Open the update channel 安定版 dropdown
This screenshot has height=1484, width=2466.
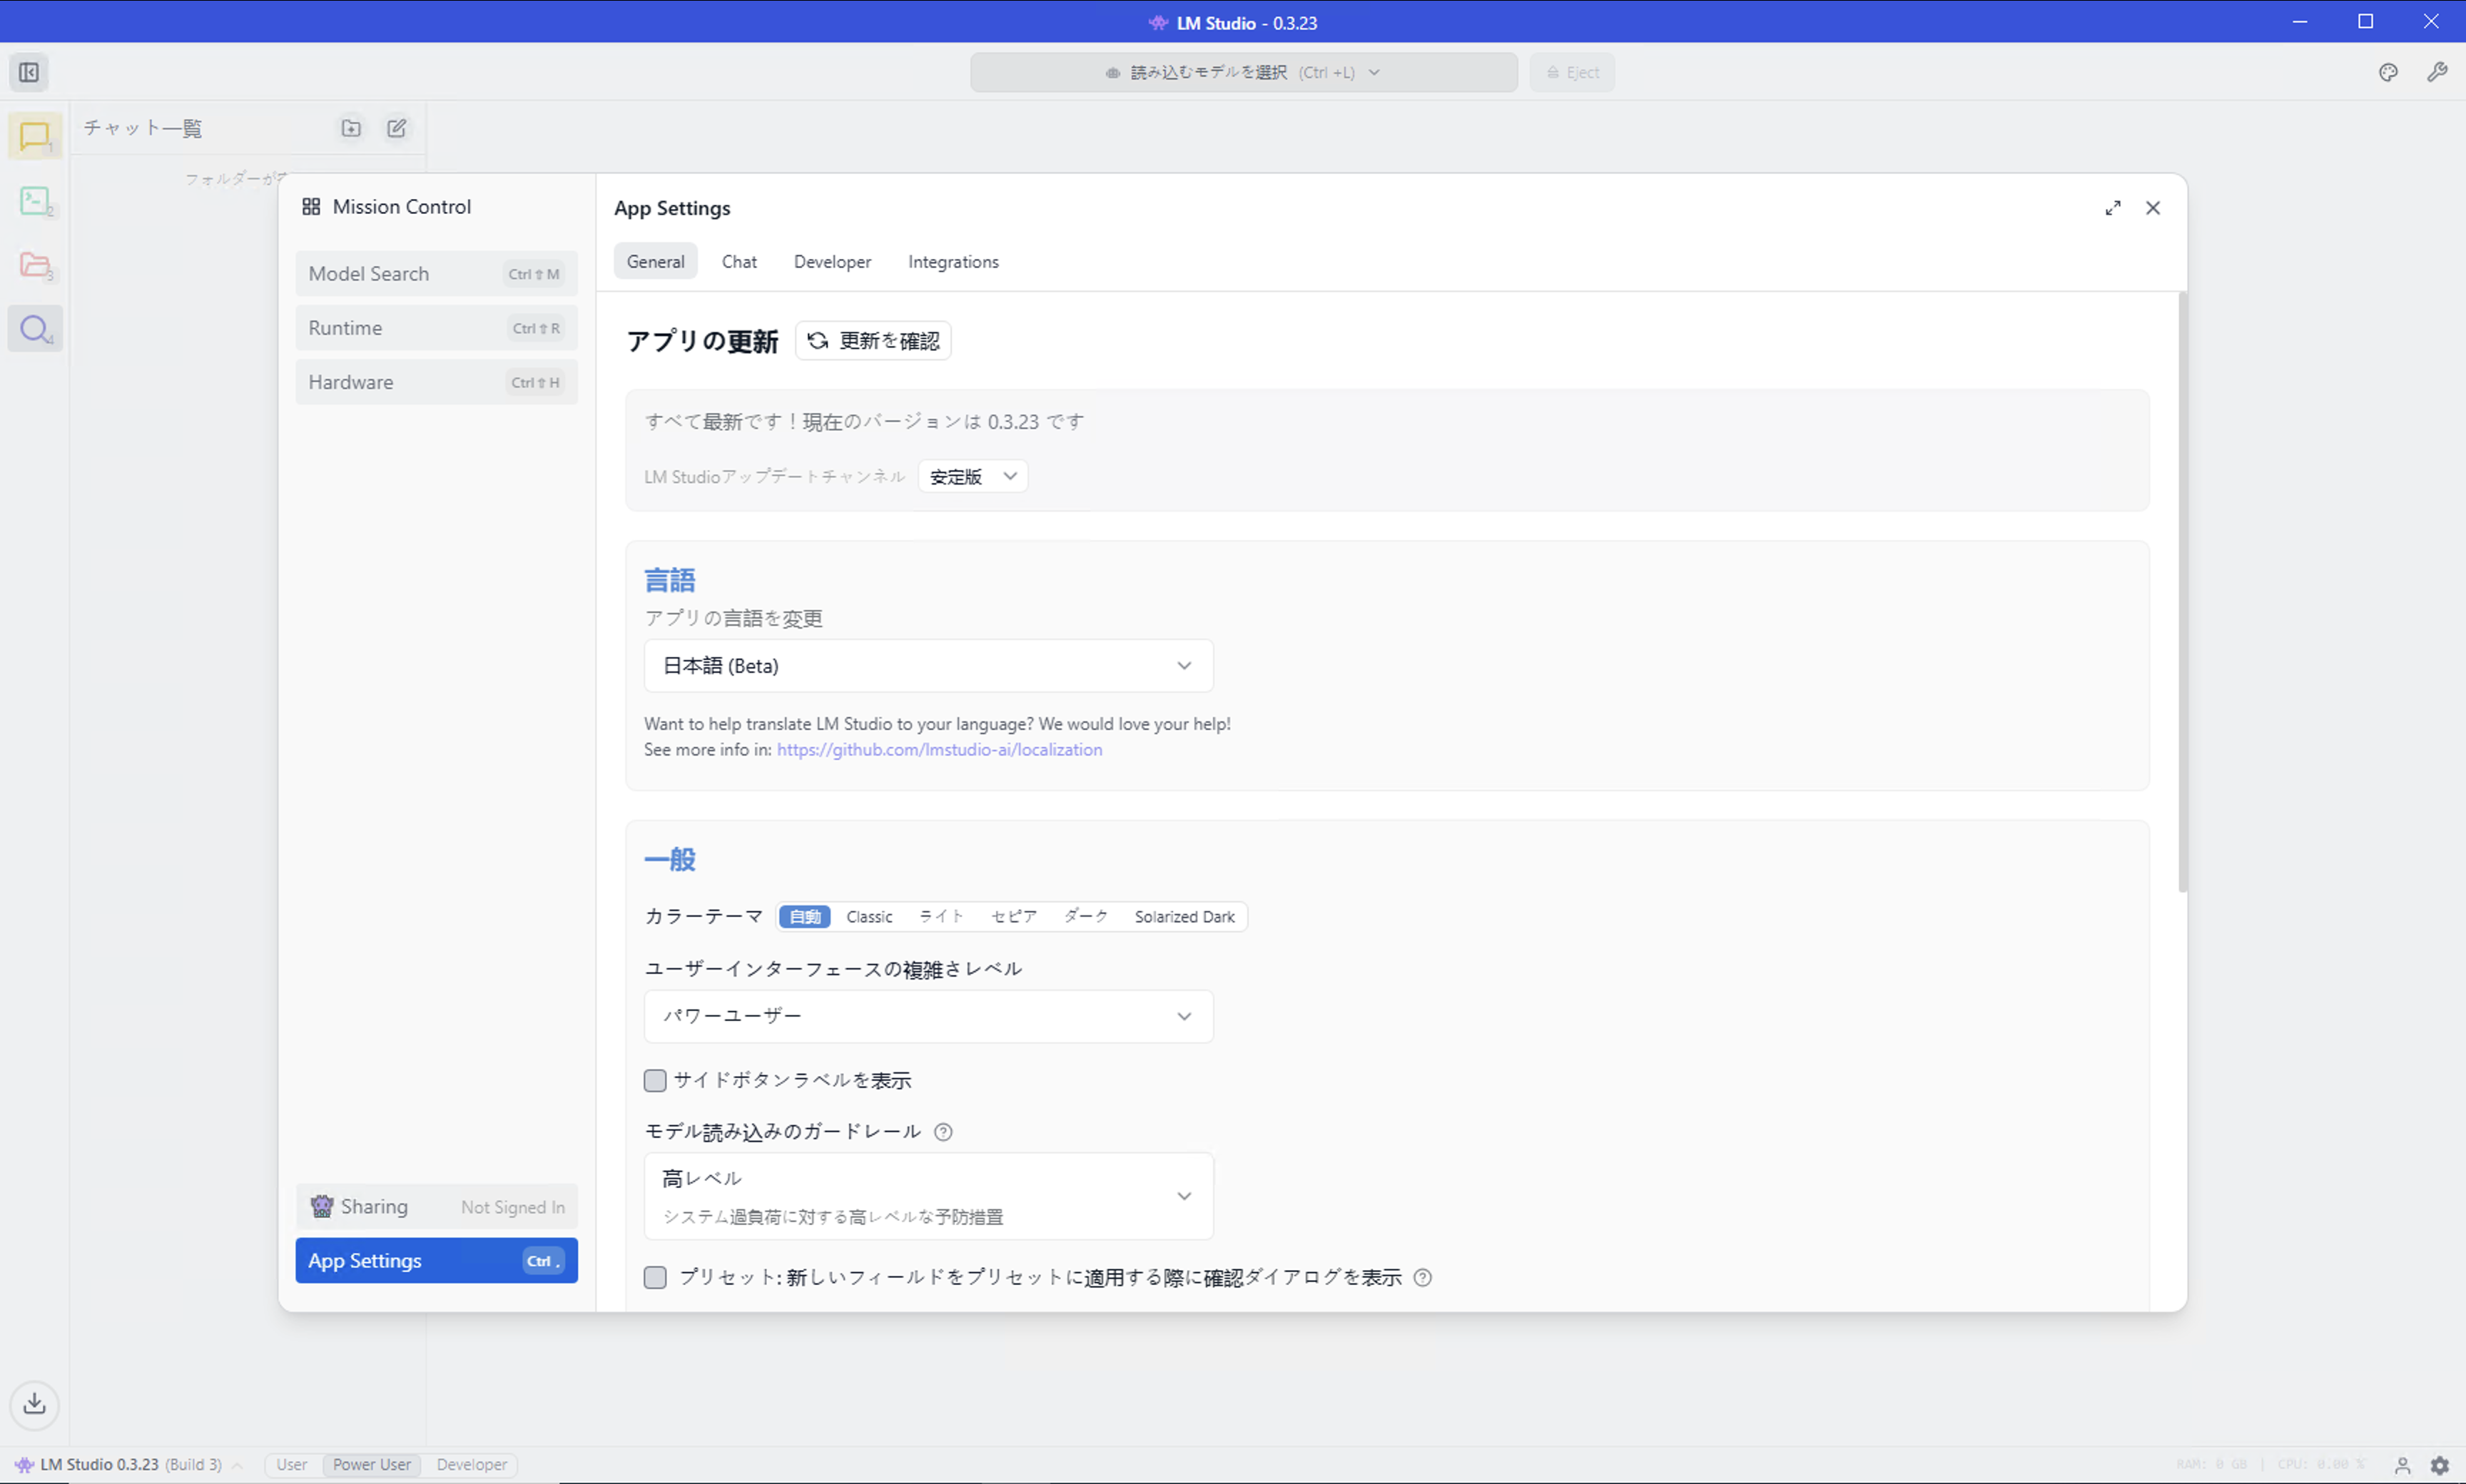[972, 477]
